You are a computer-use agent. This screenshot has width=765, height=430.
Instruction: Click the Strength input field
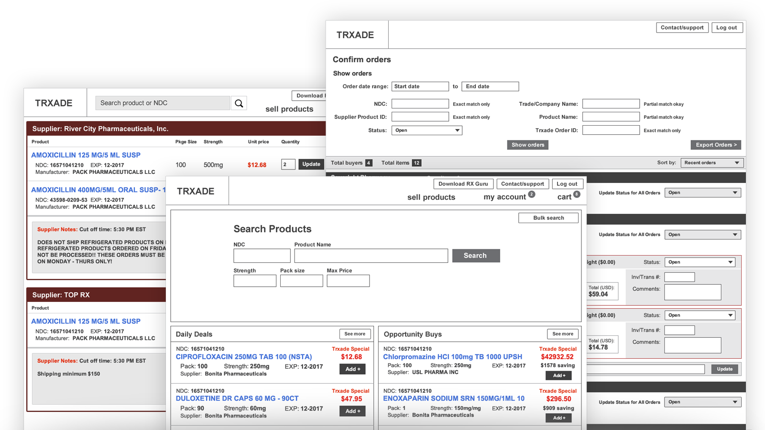coord(255,281)
